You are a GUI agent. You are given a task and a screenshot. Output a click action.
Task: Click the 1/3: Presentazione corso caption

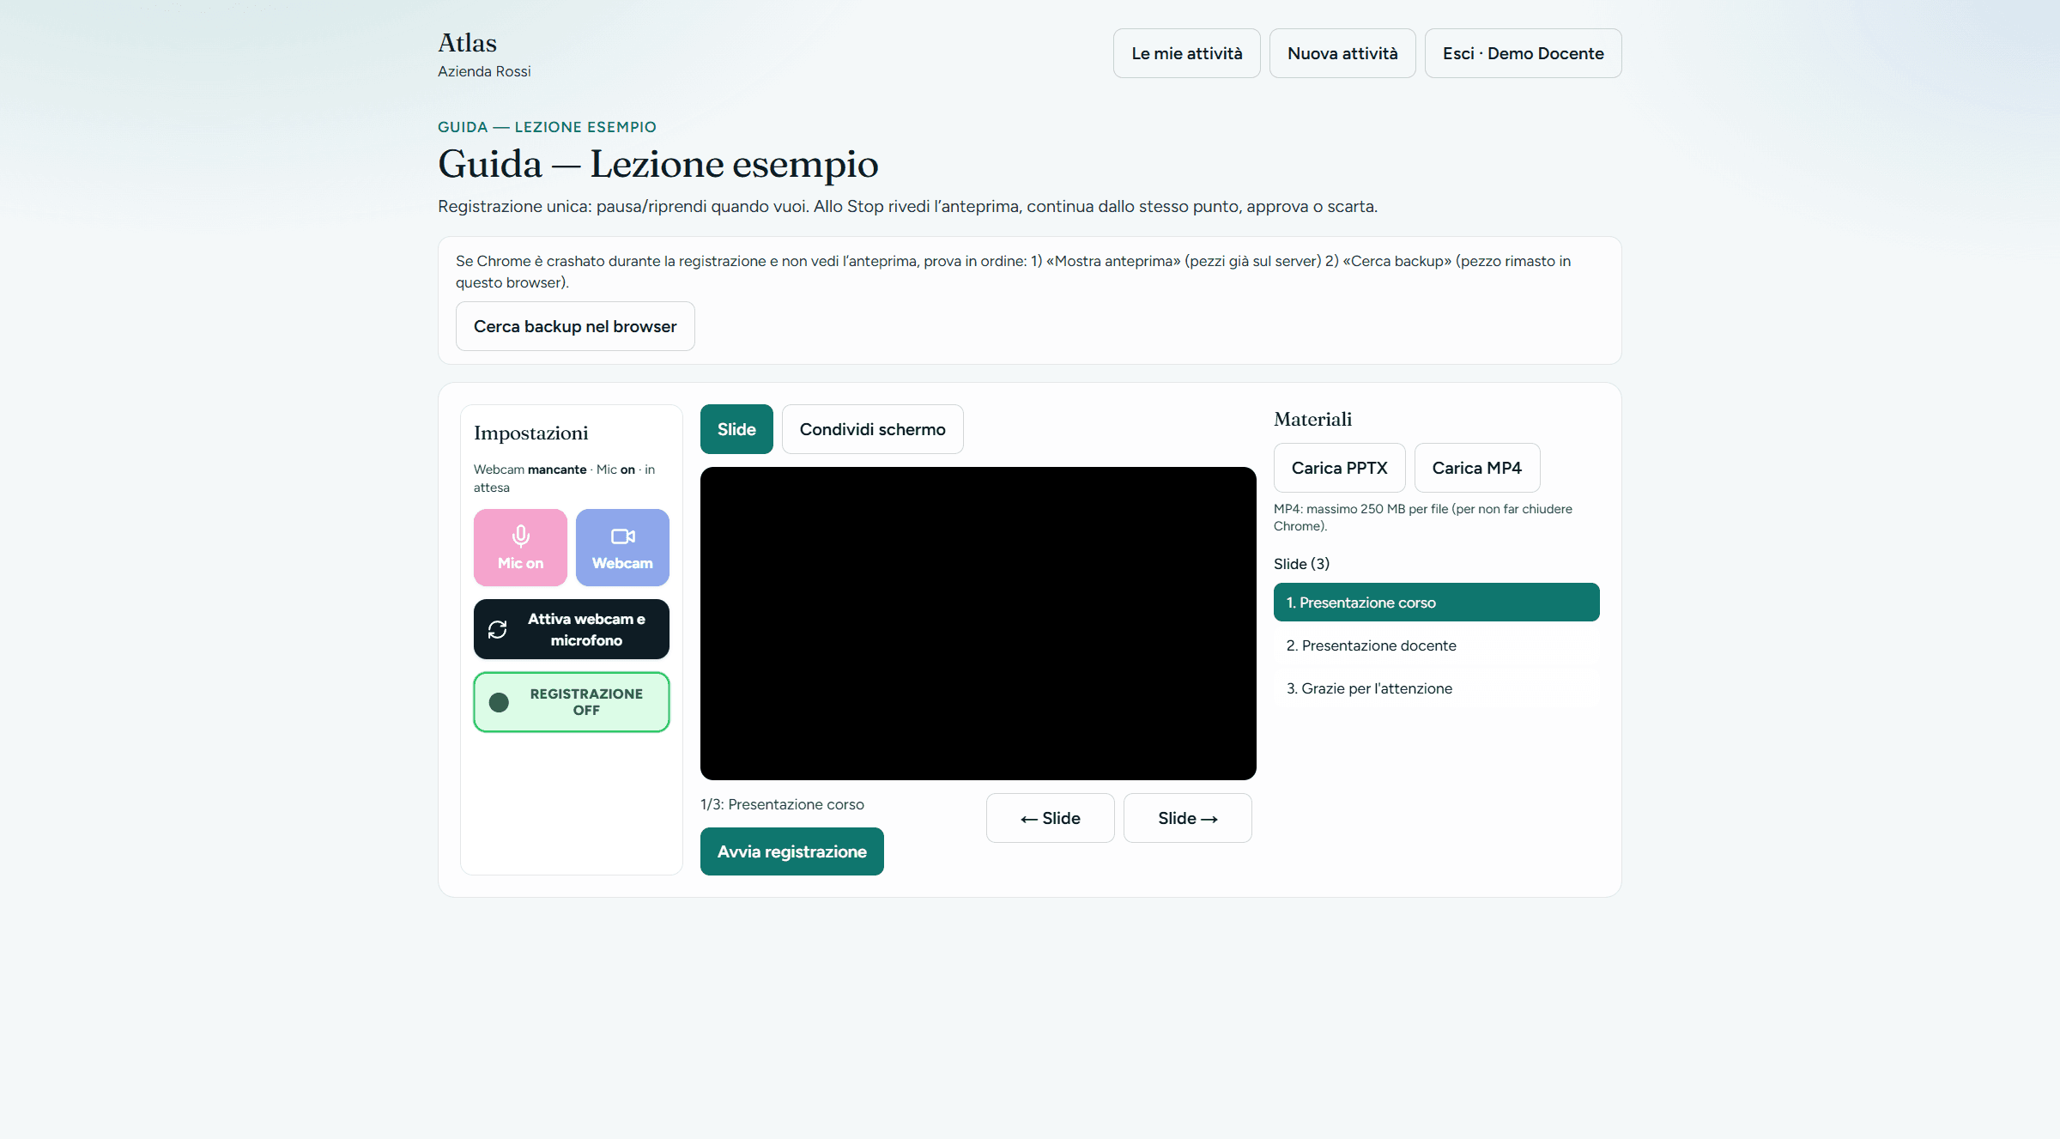click(782, 804)
